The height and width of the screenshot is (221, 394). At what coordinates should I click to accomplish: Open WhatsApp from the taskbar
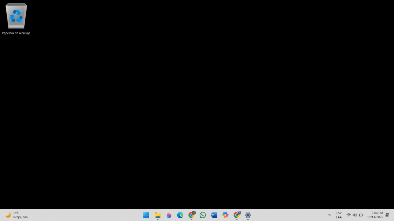(203, 215)
